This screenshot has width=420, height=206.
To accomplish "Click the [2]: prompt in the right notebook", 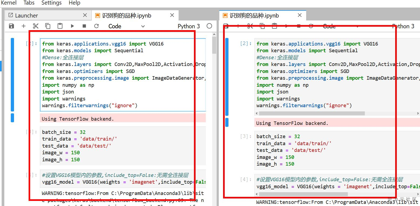I will (246, 44).
